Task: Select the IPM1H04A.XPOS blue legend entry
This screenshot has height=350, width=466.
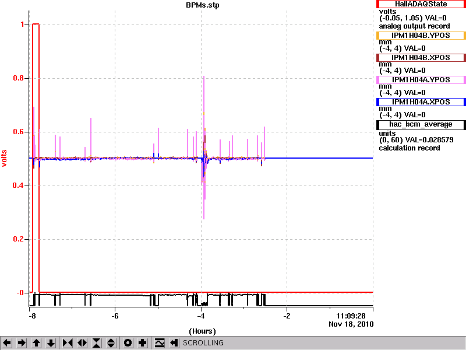Action: (x=421, y=102)
